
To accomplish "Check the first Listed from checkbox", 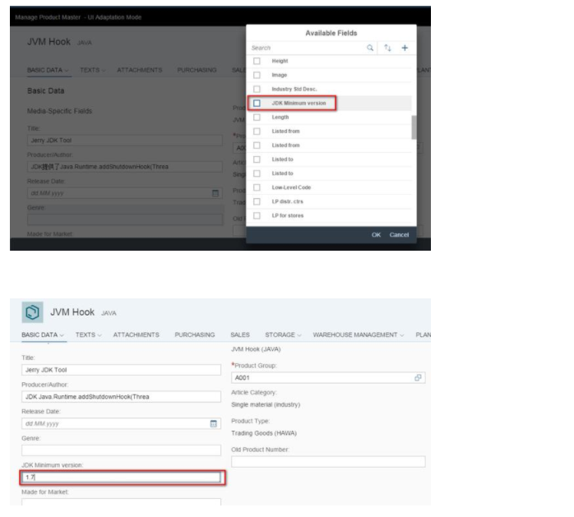I will [x=257, y=132].
